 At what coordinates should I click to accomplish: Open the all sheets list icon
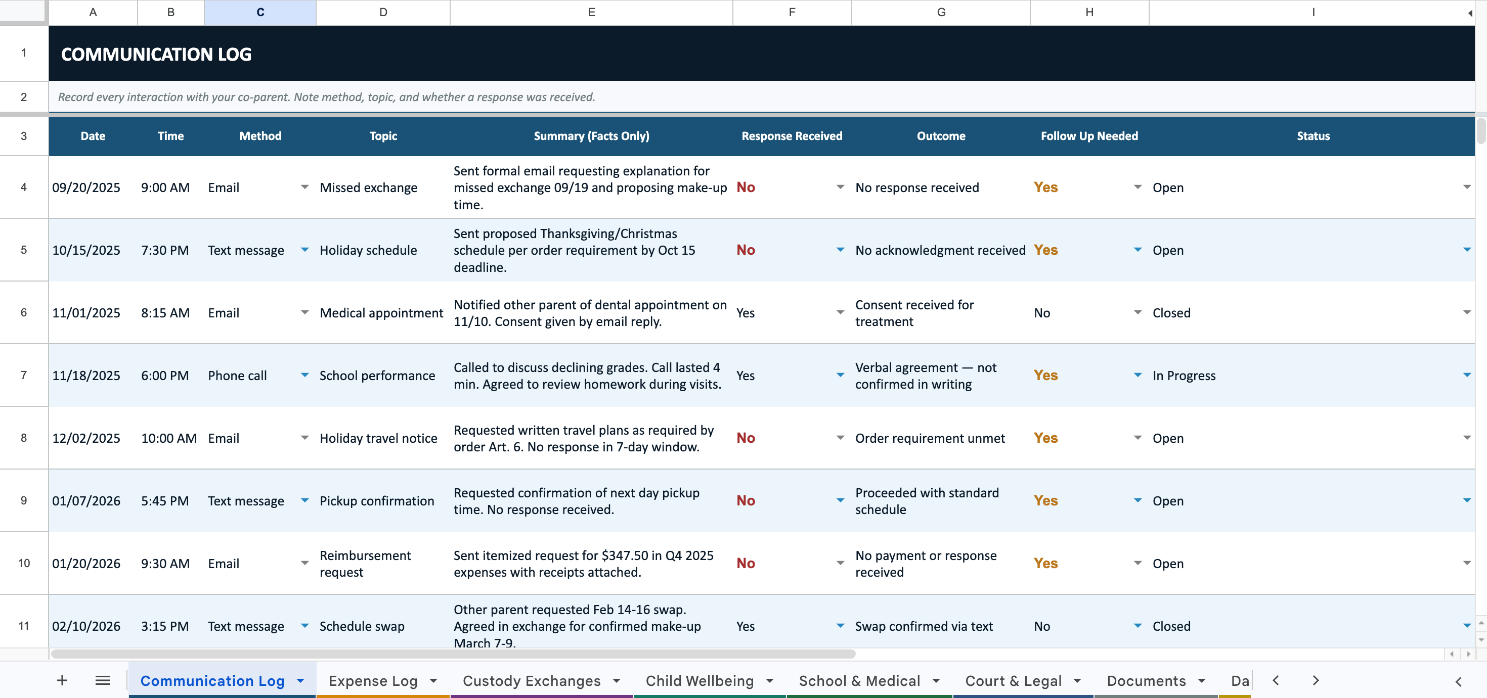point(103,681)
